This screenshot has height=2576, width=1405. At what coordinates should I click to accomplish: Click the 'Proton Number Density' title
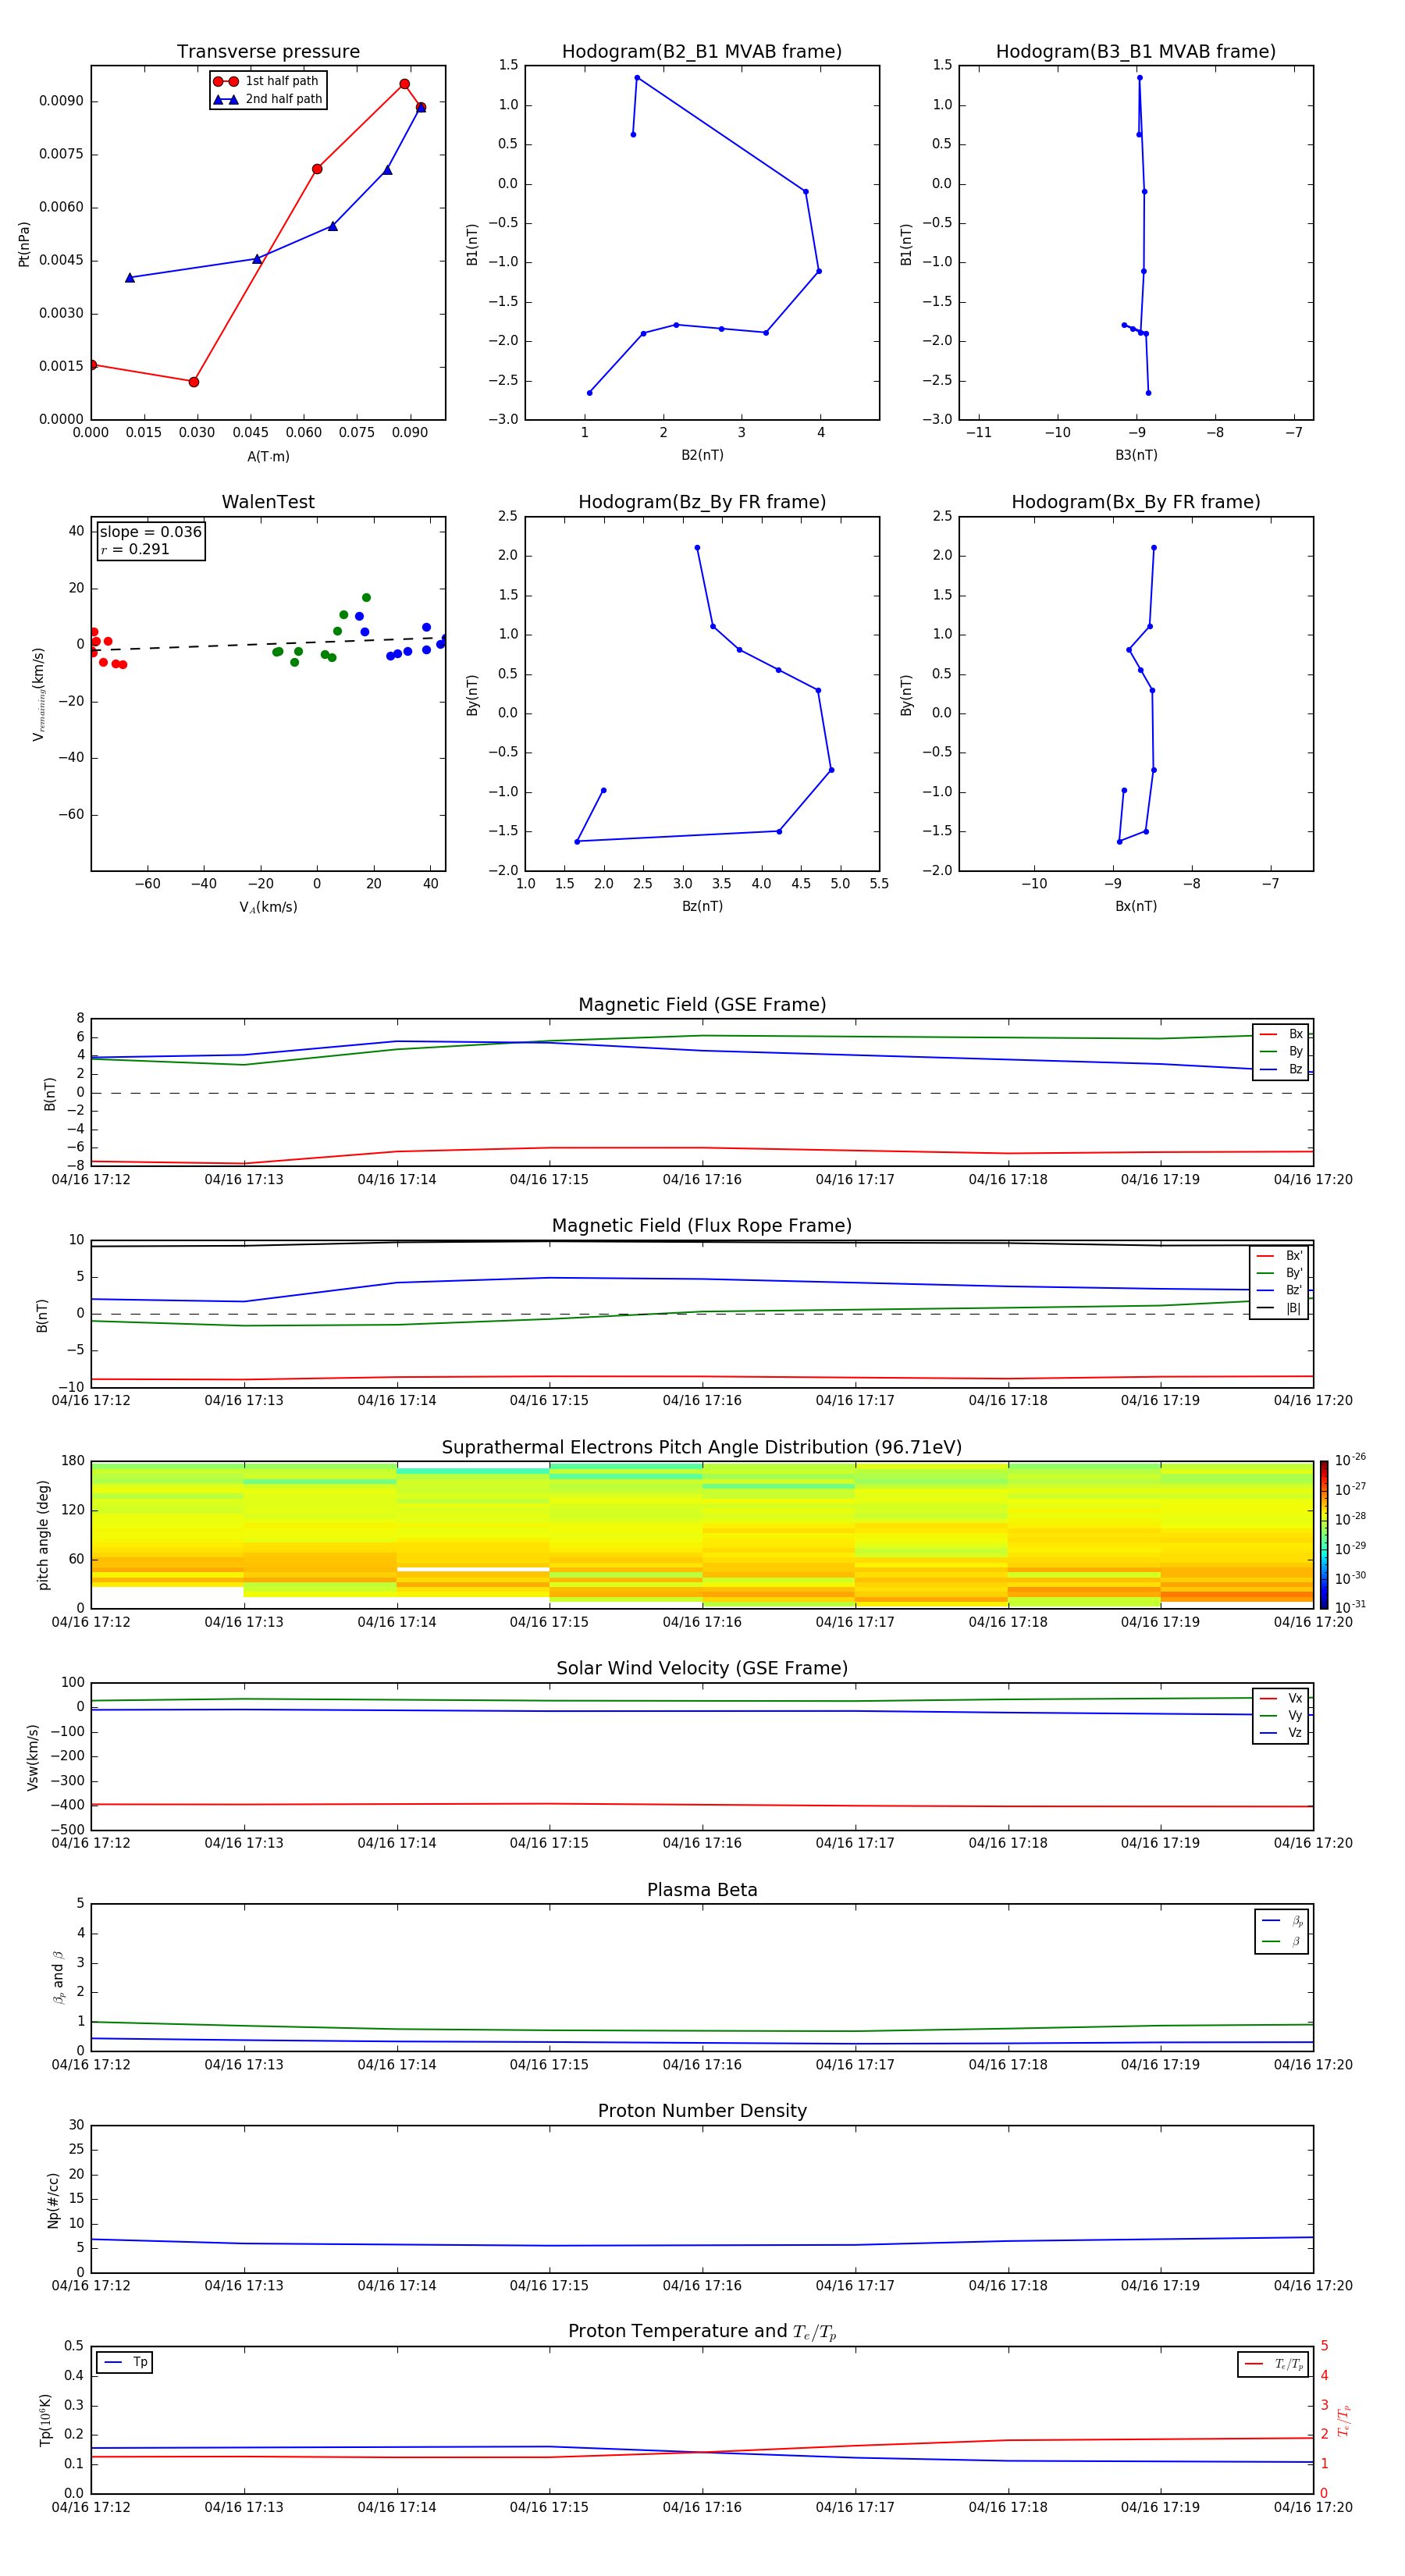[702, 2111]
